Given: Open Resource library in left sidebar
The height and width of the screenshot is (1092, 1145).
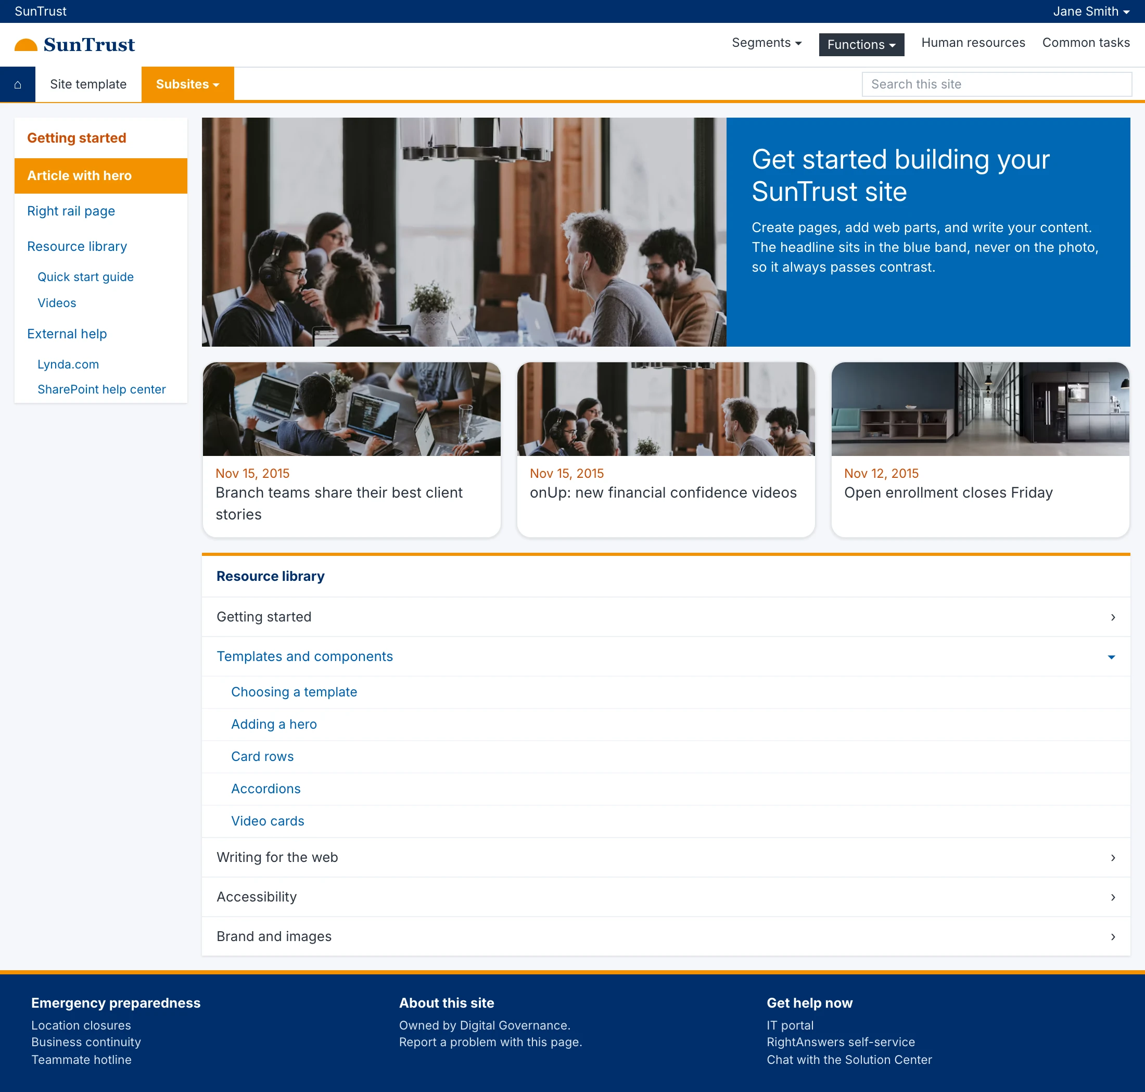Looking at the screenshot, I should tap(77, 247).
